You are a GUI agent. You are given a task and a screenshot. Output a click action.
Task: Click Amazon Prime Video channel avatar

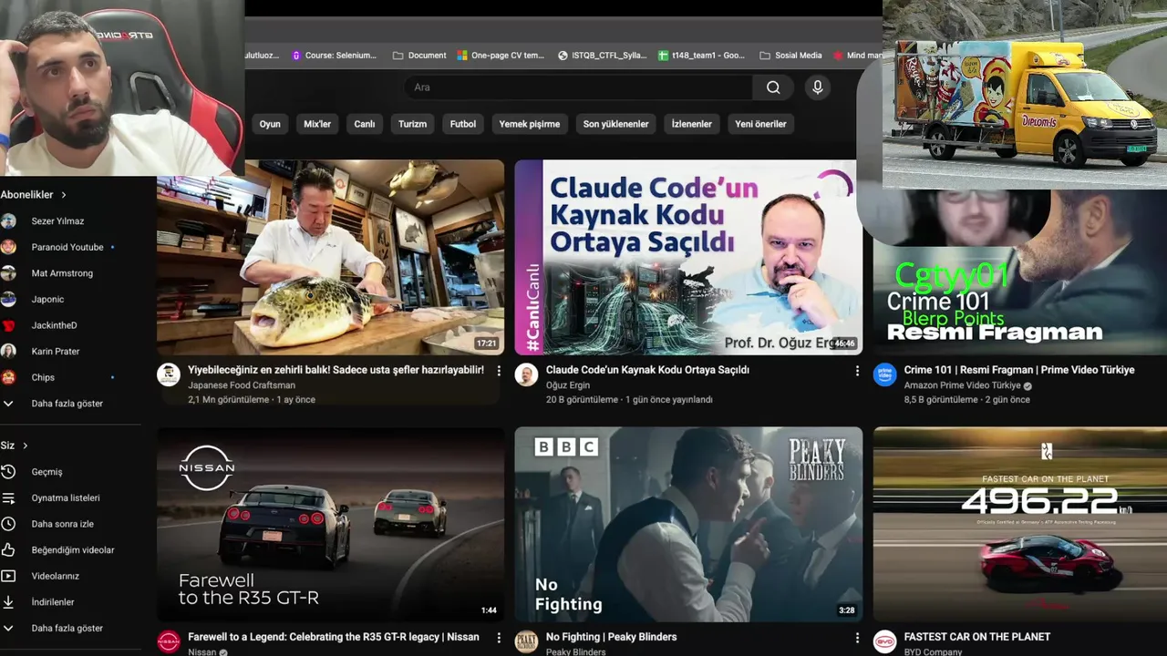[x=885, y=374]
